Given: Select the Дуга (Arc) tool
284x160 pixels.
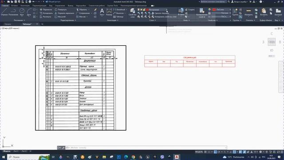Looking at the screenshot, I should coord(29,12).
